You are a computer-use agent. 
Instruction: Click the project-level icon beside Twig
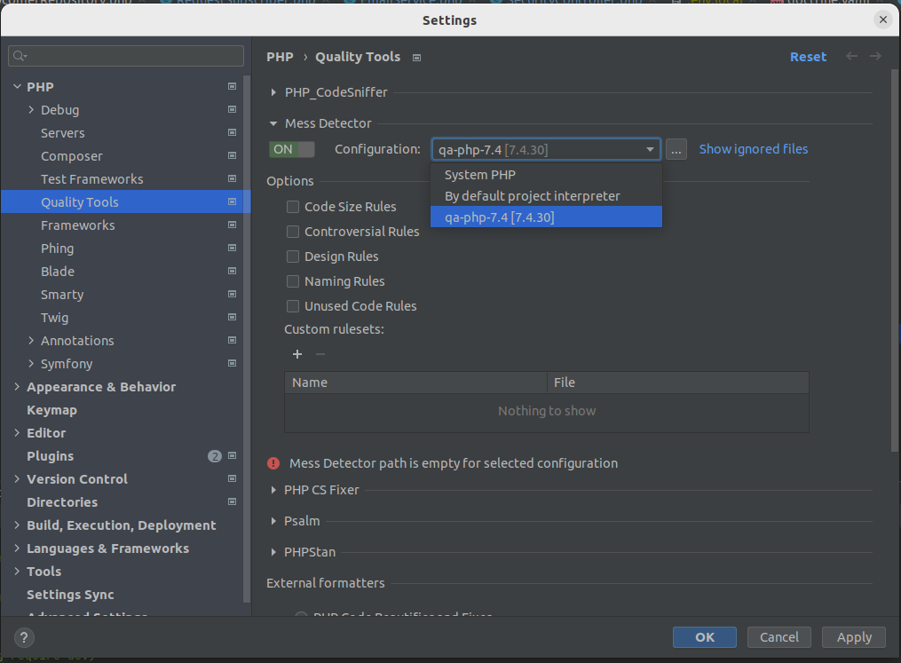(x=233, y=317)
